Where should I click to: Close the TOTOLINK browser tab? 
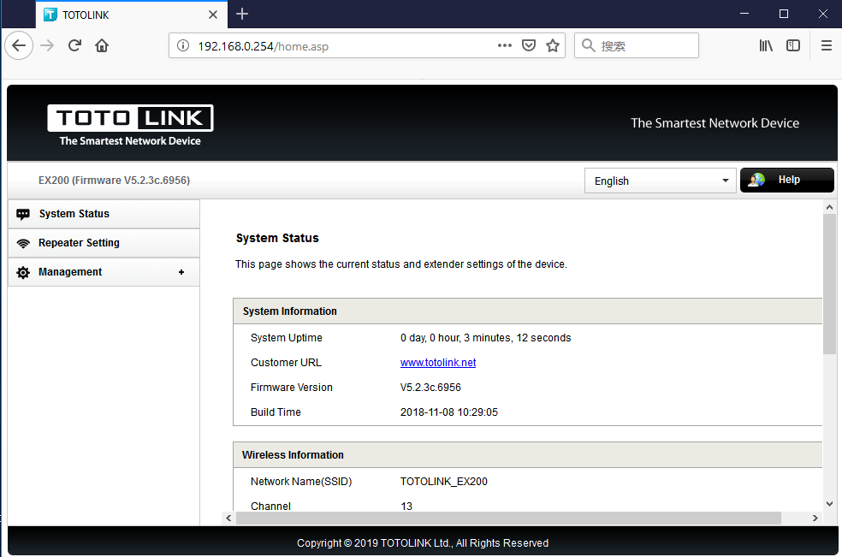[x=213, y=15]
